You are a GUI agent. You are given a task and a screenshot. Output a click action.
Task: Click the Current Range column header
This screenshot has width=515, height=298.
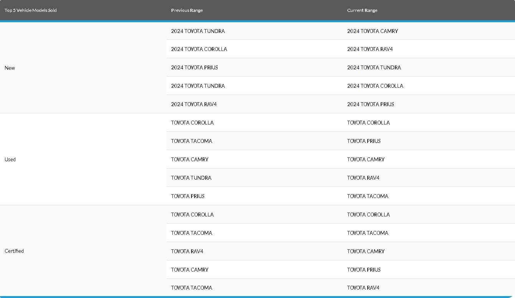click(x=362, y=10)
